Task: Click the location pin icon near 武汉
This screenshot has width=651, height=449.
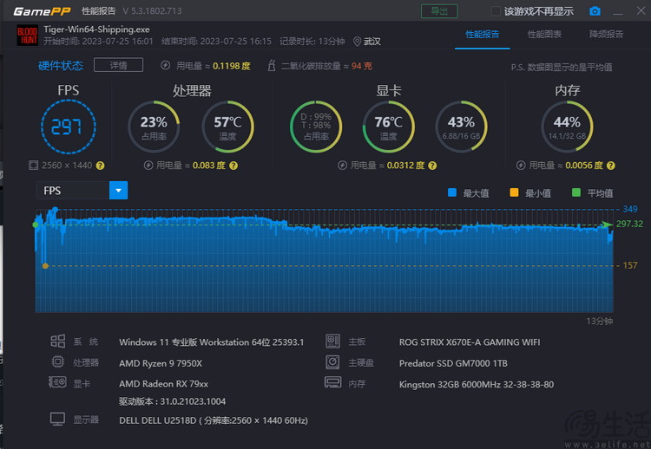Action: pyautogui.click(x=357, y=42)
